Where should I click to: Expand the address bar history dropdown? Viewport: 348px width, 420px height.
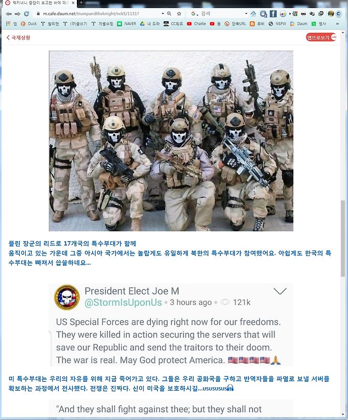click(x=162, y=14)
